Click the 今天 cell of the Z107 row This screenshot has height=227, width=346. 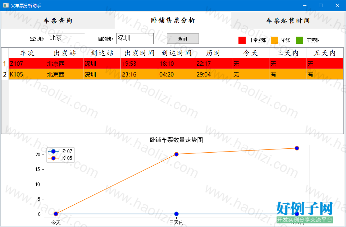251,64
